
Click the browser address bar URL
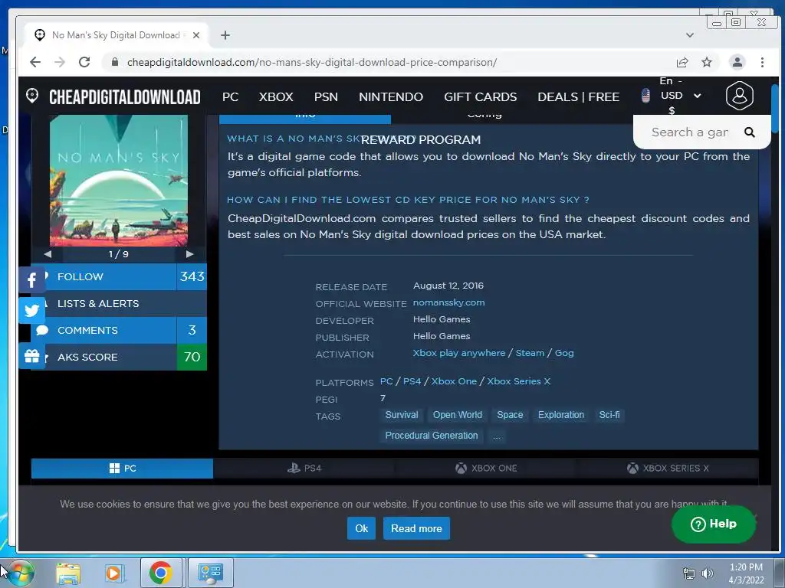tap(311, 62)
